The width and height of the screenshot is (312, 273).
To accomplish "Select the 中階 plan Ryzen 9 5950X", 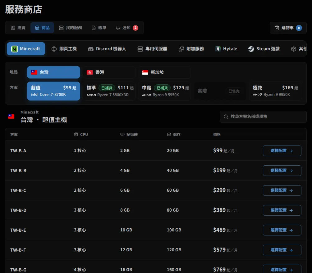I will (x=164, y=91).
